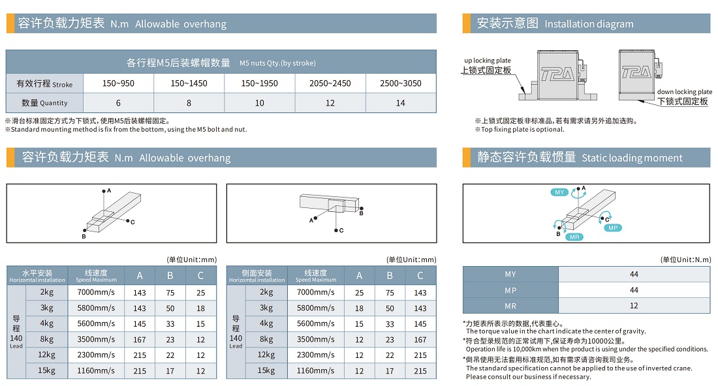
Task: Select the MR row label in the moment table
Action: coord(510,306)
